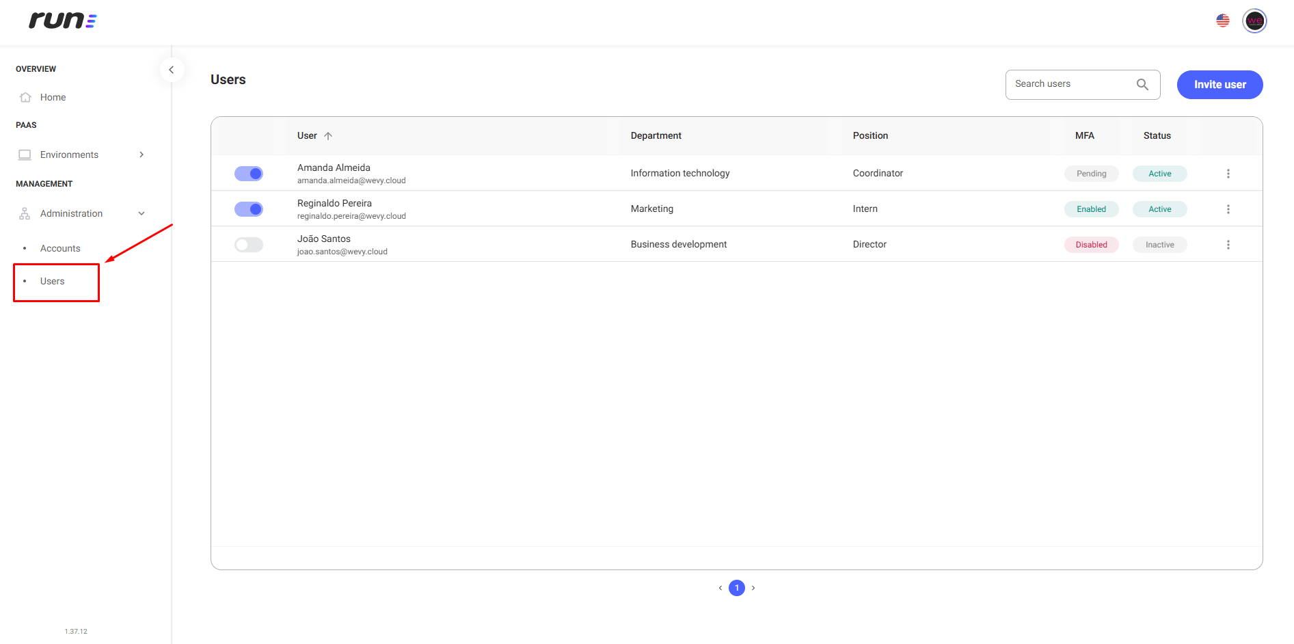Click the Home house icon
1294x644 pixels.
click(x=25, y=97)
